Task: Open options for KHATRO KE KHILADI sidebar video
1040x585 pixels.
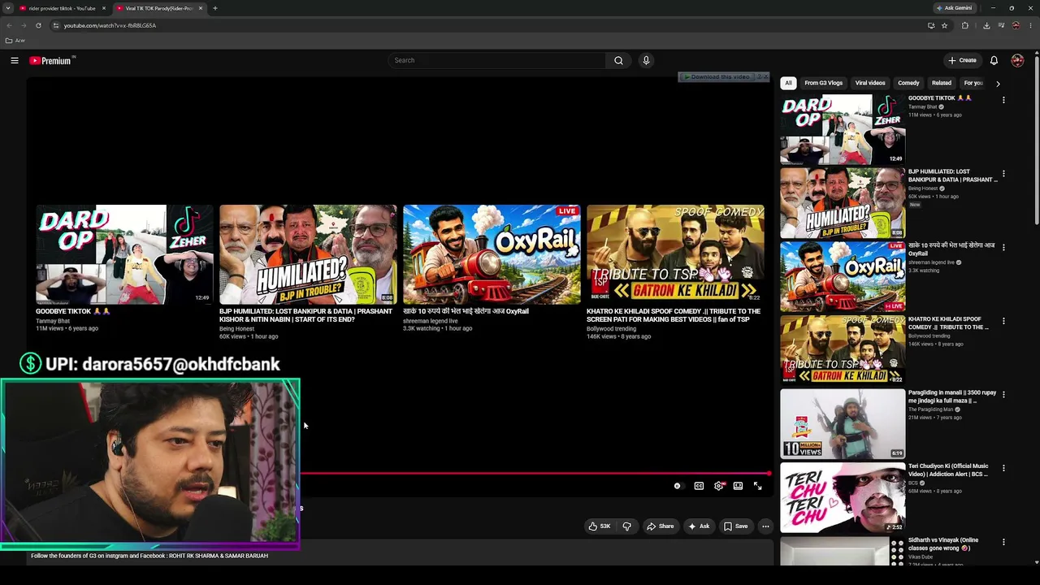Action: 1003,321
